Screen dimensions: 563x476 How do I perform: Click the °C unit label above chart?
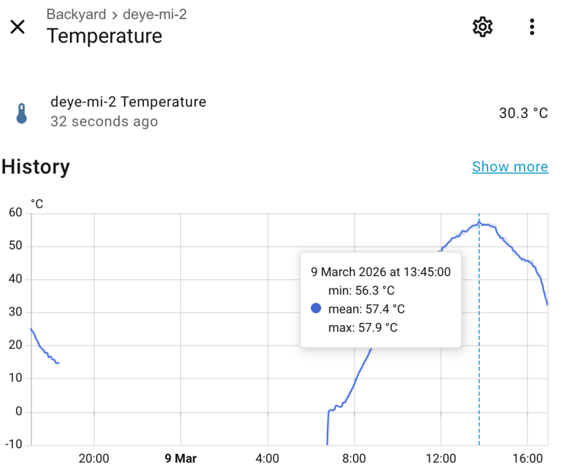tap(37, 204)
